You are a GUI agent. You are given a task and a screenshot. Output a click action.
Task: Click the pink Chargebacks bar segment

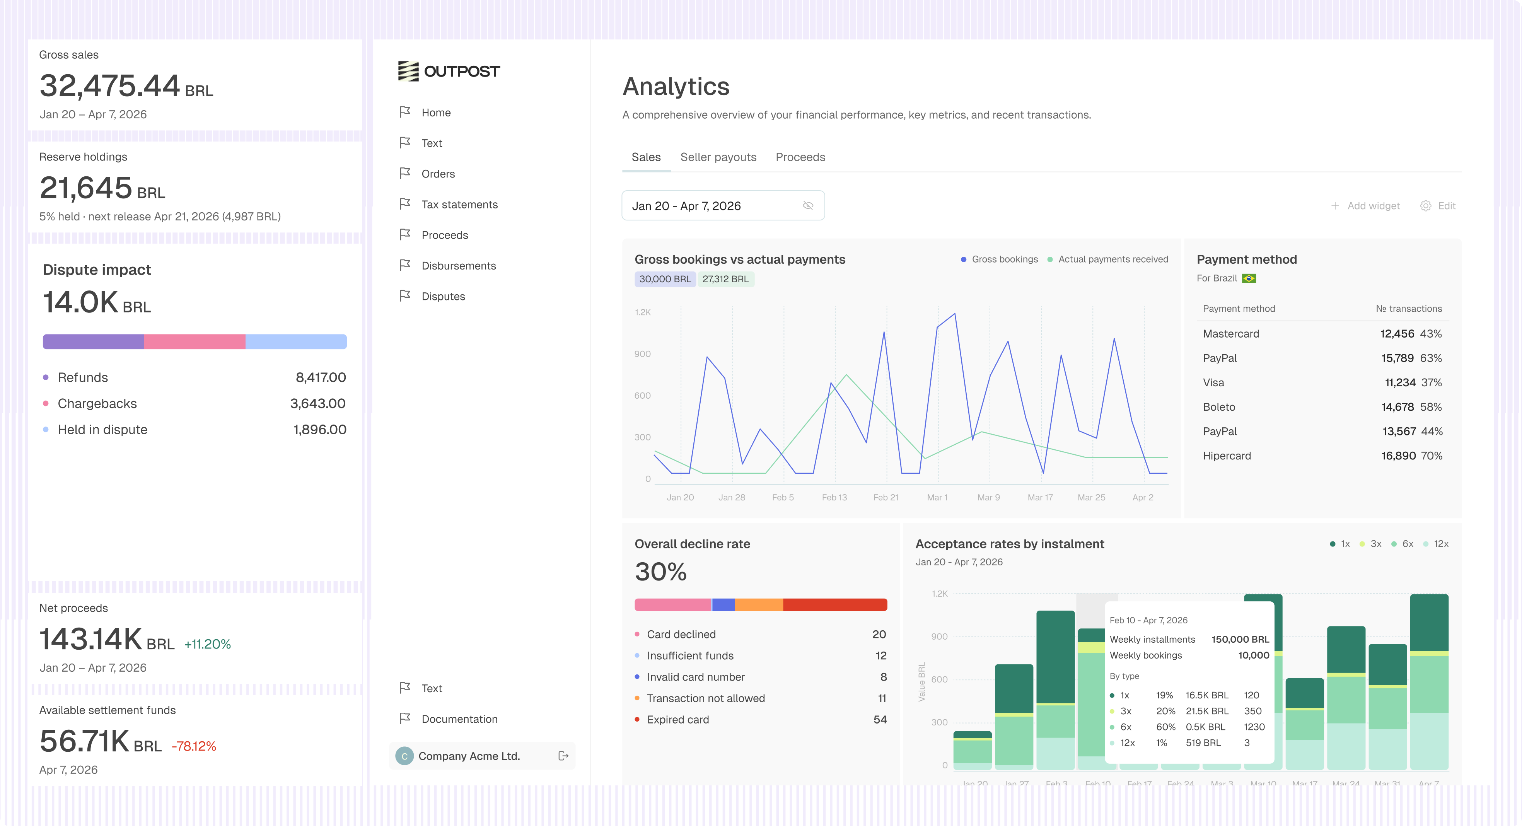click(195, 341)
